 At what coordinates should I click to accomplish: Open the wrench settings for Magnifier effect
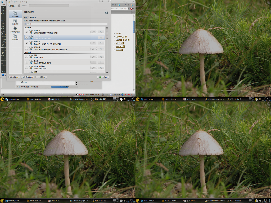pyautogui.click(x=93, y=62)
